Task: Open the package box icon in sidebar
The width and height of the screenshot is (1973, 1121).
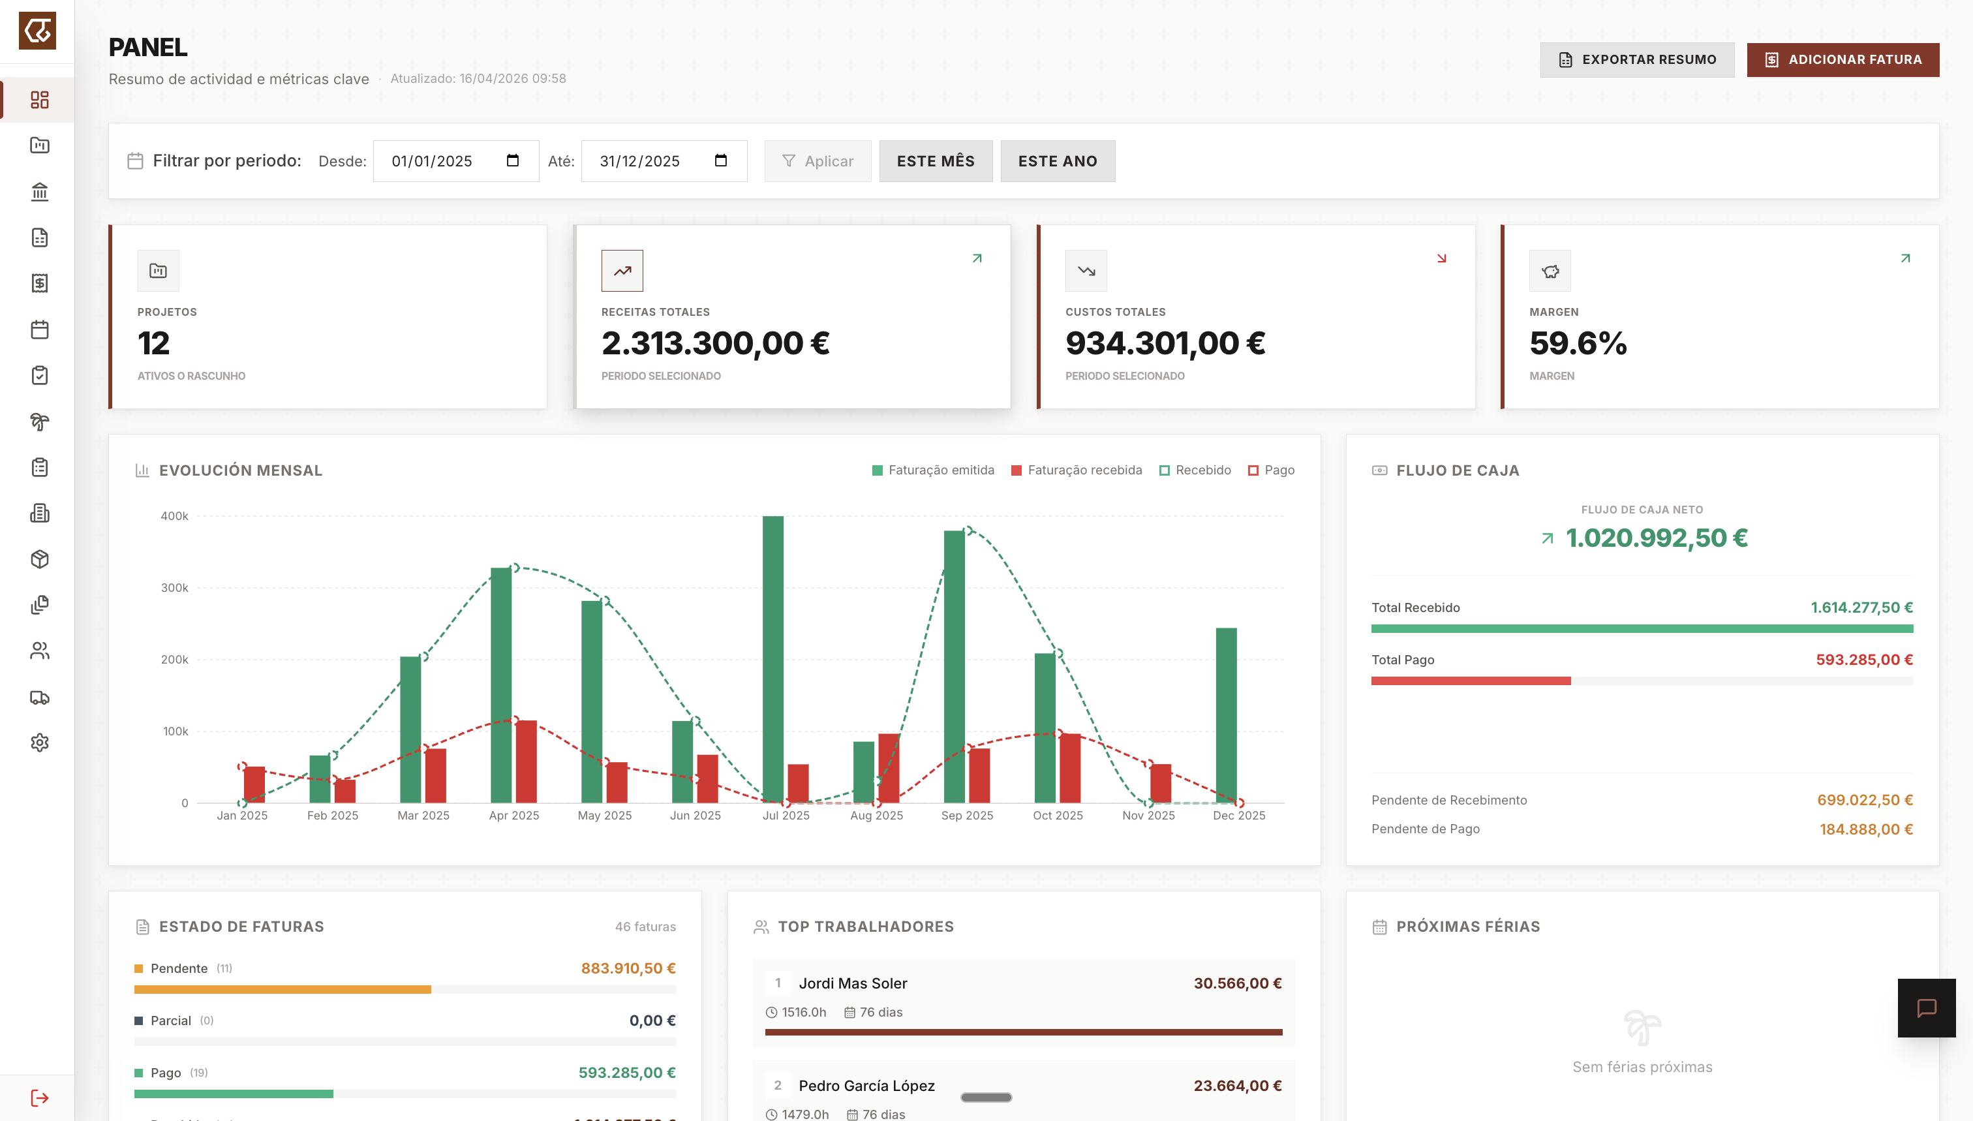Action: (39, 559)
